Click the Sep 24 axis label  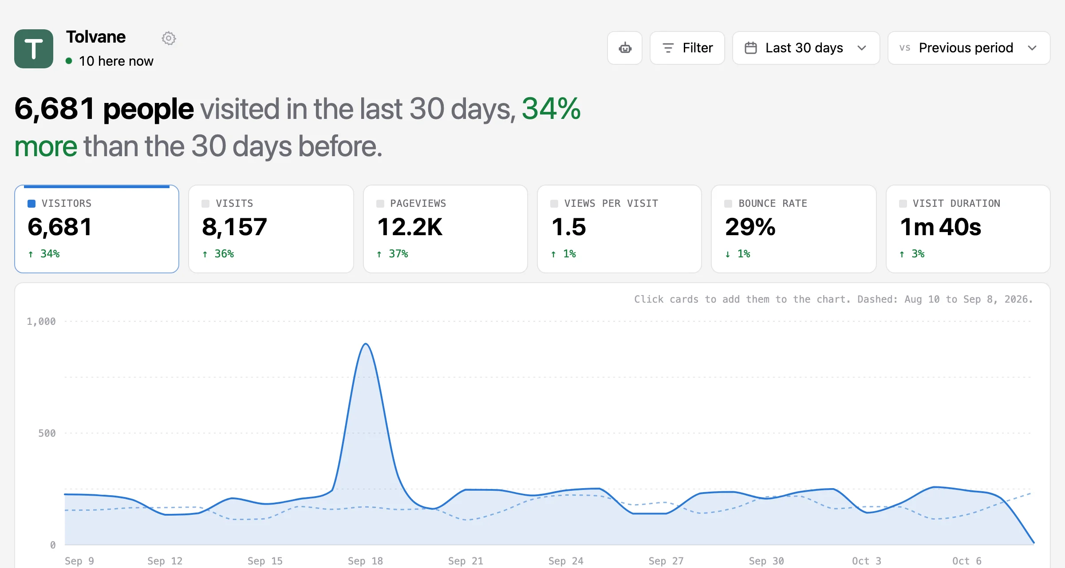(566, 561)
